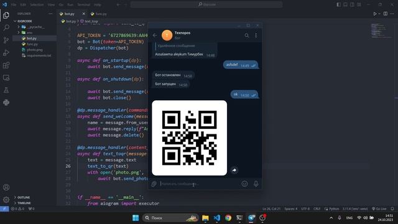Open the Accounts menu icon
Image resolution: width=398 pixels, height=224 pixels.
[6, 187]
